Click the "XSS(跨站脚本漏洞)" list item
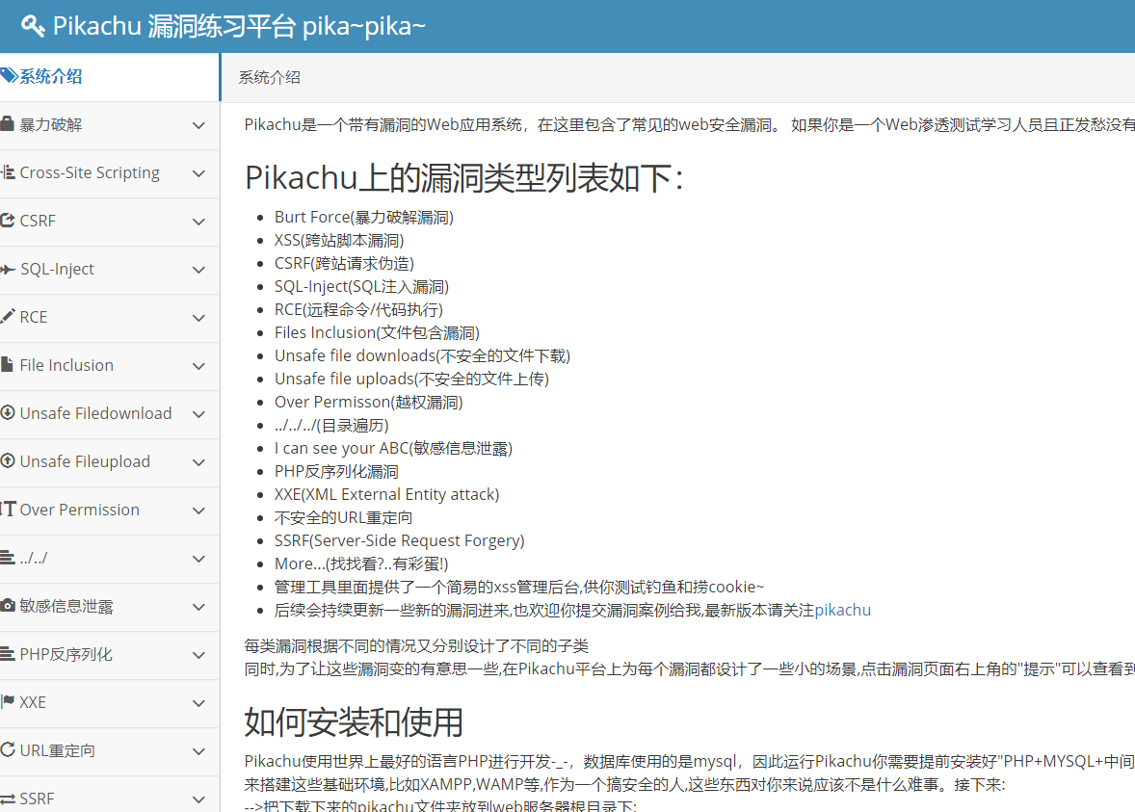This screenshot has width=1135, height=812. point(339,240)
